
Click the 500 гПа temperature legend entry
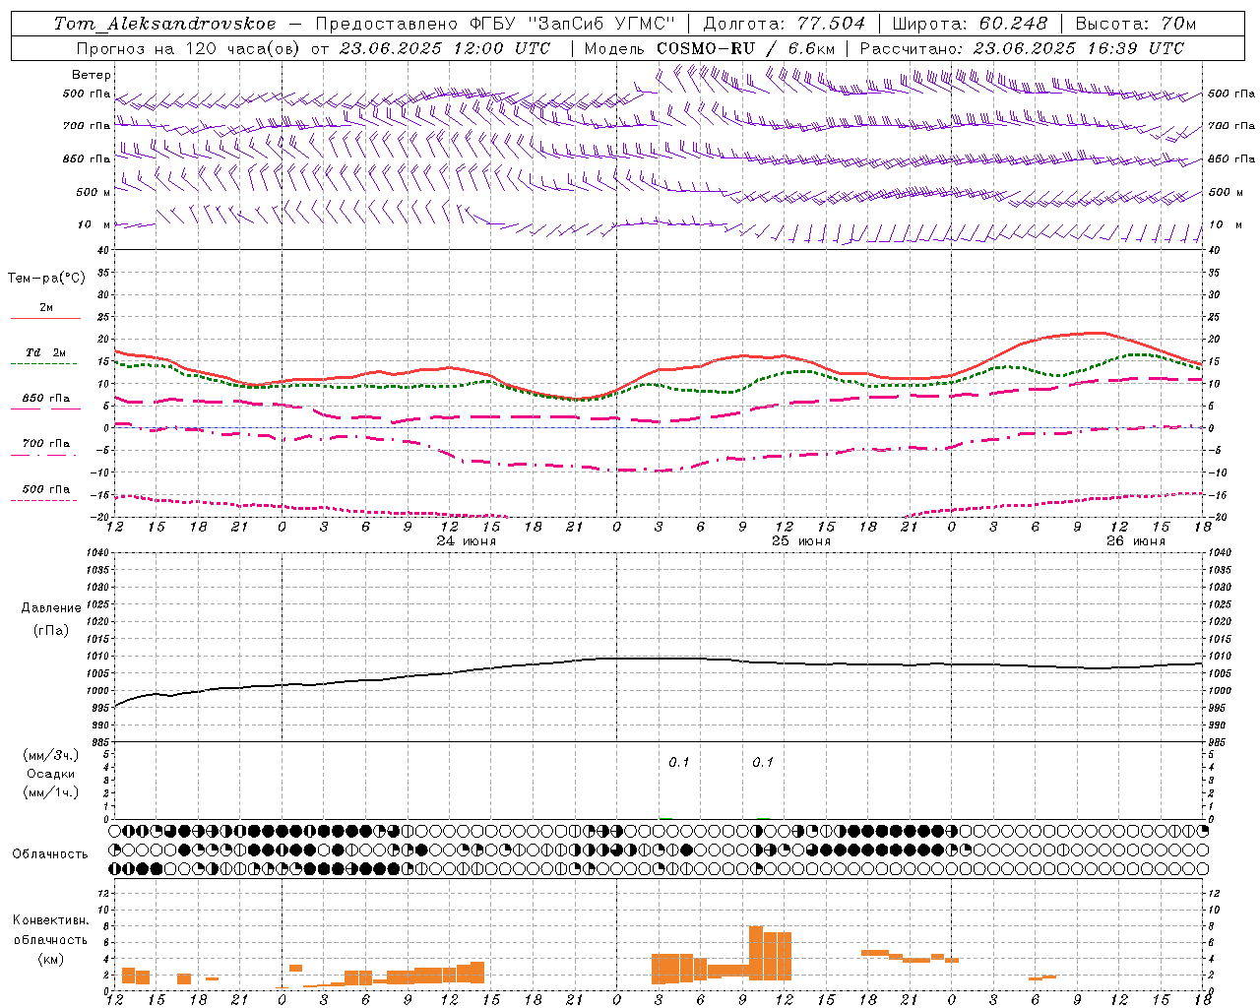45,489
